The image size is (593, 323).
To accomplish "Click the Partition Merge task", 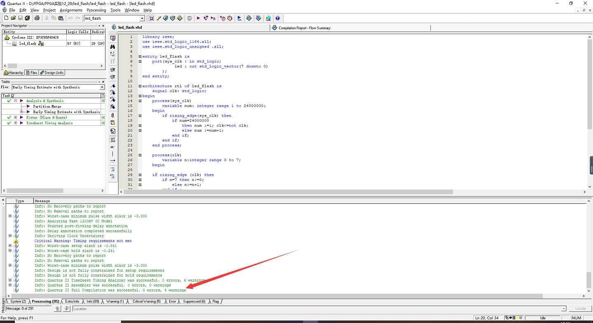I will (47, 106).
